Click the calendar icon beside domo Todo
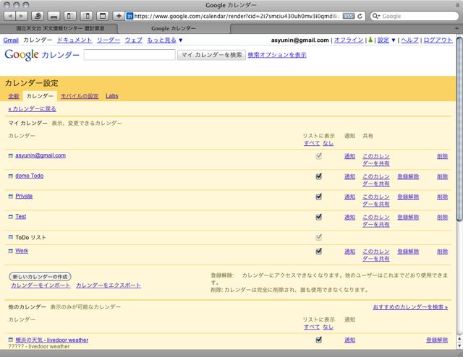463x357 pixels. (11, 176)
